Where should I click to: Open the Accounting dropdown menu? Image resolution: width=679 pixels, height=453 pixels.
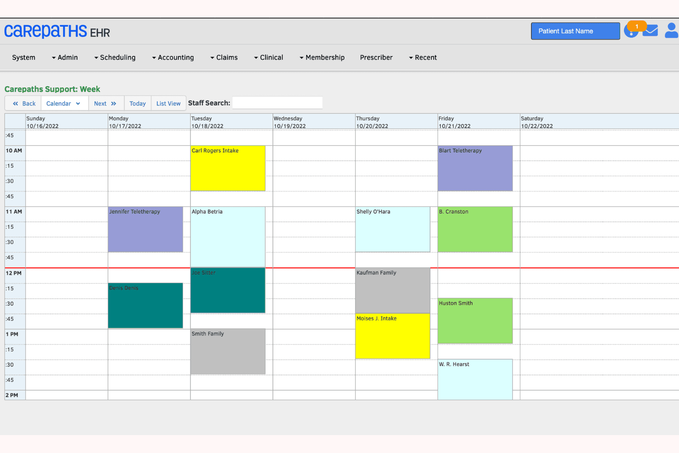[x=173, y=57]
